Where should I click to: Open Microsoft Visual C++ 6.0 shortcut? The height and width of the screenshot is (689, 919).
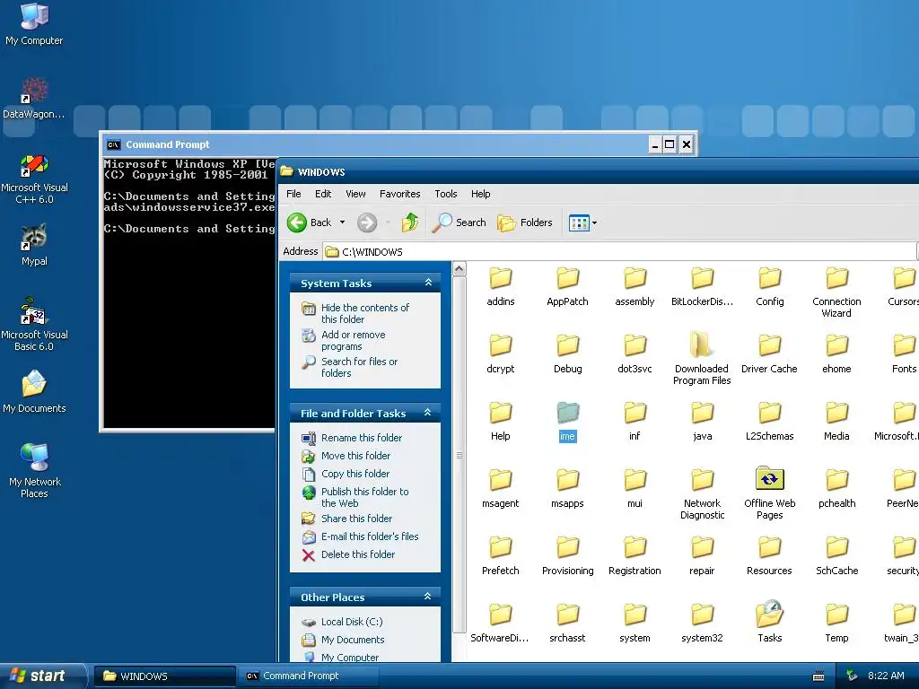pos(34,179)
